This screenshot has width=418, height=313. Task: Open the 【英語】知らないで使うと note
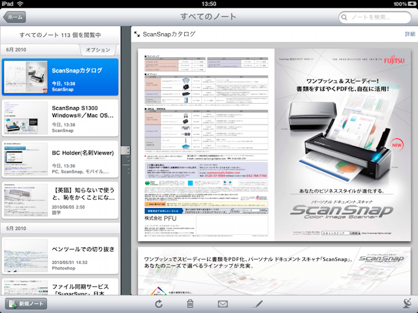click(x=60, y=200)
